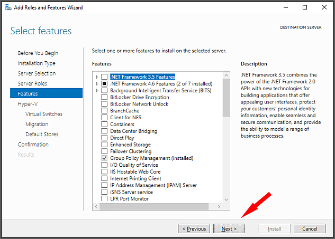Expand .NET Framework 4.6 Features tree
Viewport: 335px width, 239px height.
[x=97, y=84]
